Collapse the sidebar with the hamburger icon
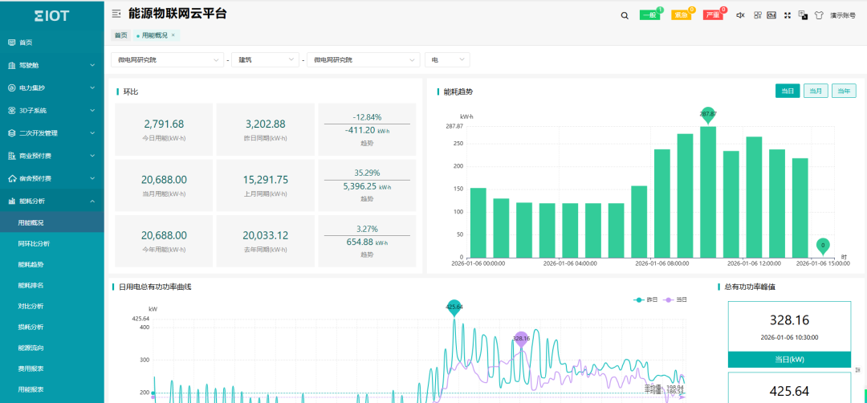Viewport: 867px width, 403px height. pos(116,14)
